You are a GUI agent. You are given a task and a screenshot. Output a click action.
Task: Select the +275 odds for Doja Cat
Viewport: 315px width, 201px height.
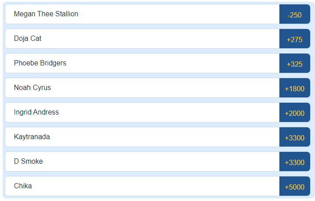(x=294, y=39)
